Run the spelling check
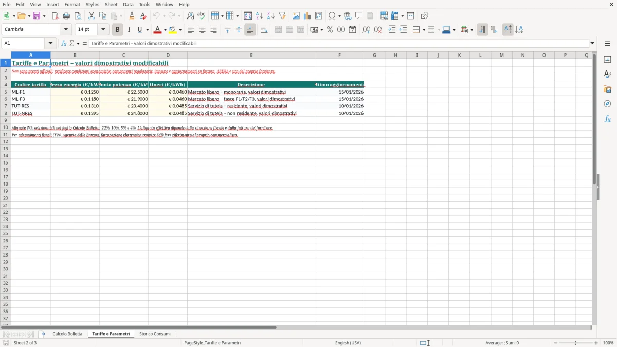The height and width of the screenshot is (347, 617). coord(202,16)
